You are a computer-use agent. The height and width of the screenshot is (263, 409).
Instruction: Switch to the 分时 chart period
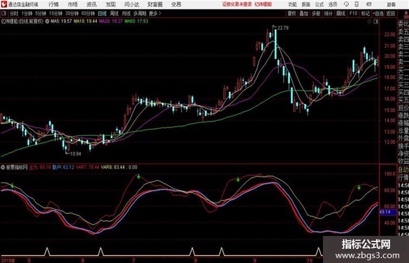pos(14,13)
